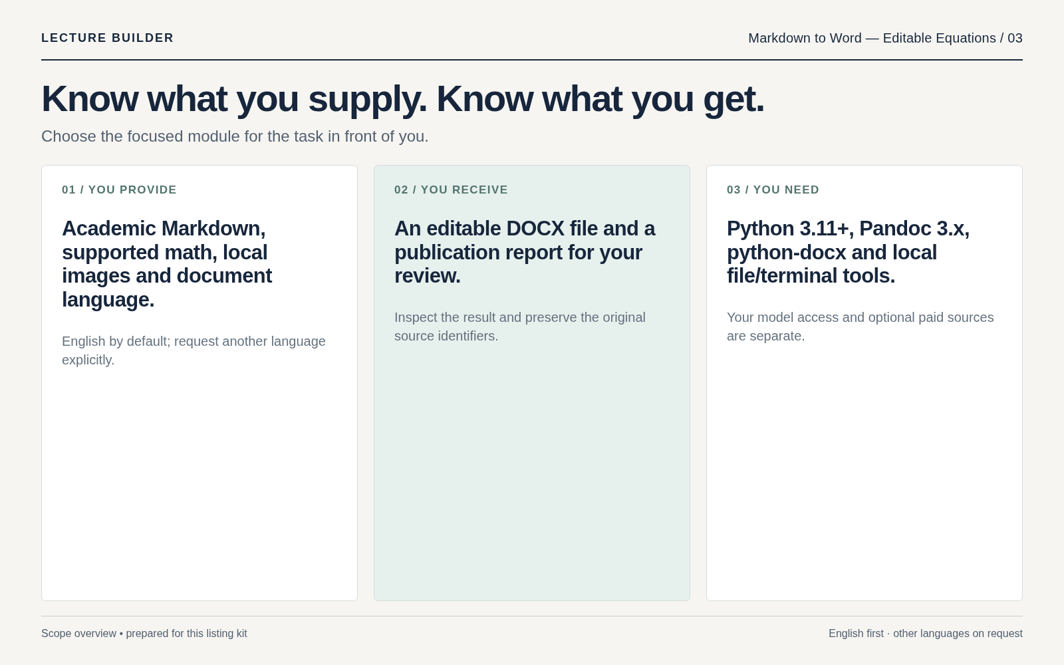Click the LECTURE BUILDER brand label
Screen dimensions: 1064x665
point(107,38)
